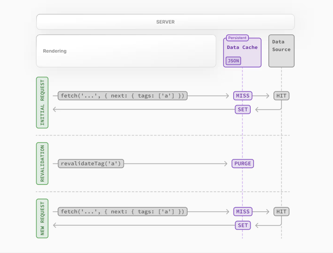333x253 pixels.
Task: Click the MISS badge in New Request row
Action: coord(243,212)
